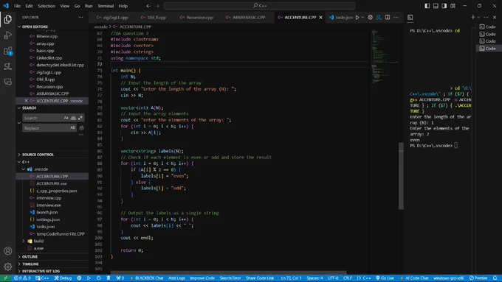Click BLACKBOX Chat in status bar

click(147, 278)
